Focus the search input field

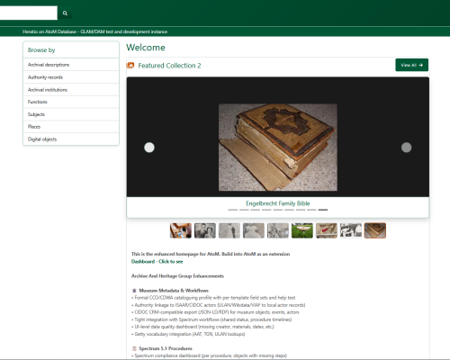(x=29, y=13)
